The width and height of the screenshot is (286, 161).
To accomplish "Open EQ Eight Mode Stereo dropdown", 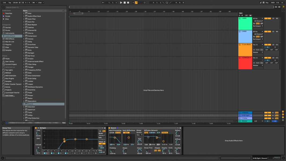I will click(x=102, y=135).
